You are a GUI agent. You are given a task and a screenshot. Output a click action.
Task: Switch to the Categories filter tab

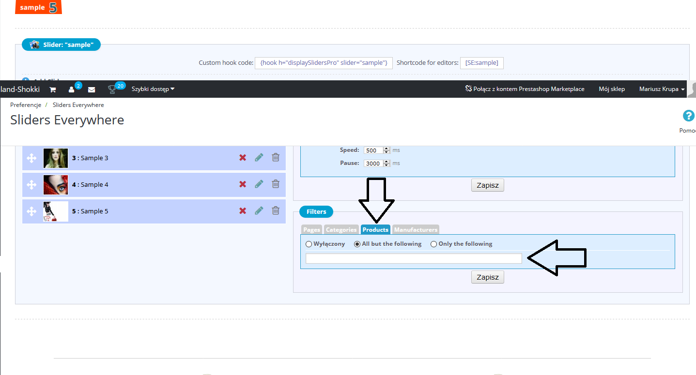[341, 230]
